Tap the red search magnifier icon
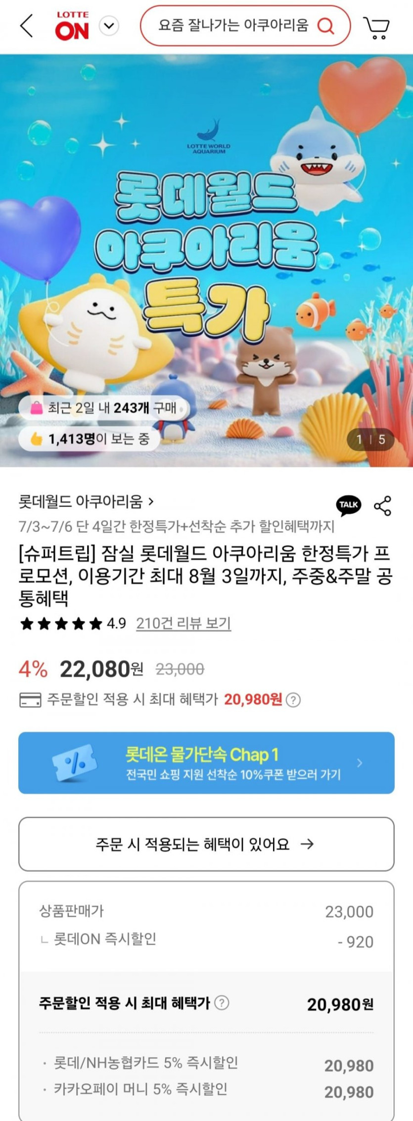Image resolution: width=413 pixels, height=1121 pixels. coord(325,25)
